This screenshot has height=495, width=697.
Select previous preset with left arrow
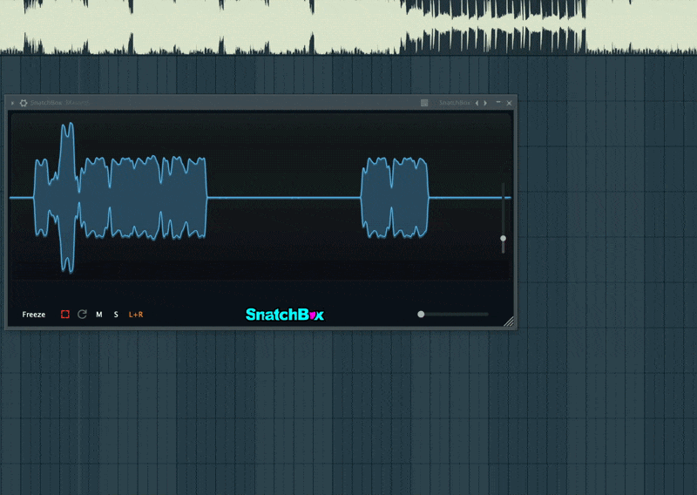click(477, 103)
